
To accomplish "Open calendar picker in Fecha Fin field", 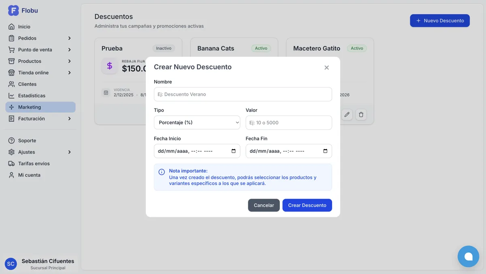I will (325, 151).
